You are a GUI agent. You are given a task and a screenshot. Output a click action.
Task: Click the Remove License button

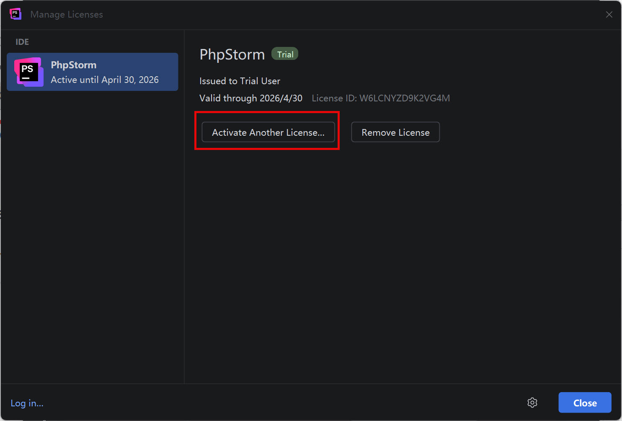[395, 132]
